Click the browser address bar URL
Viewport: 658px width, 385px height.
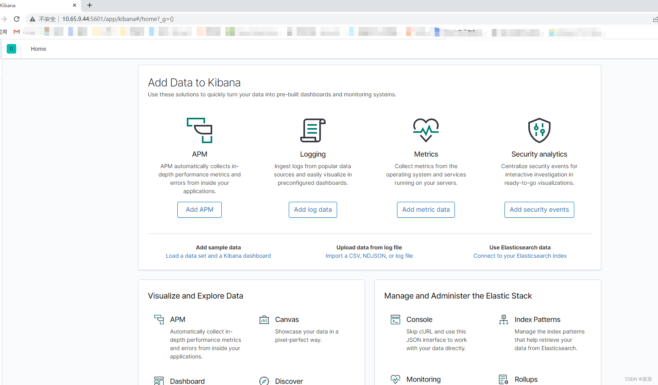pyautogui.click(x=118, y=19)
